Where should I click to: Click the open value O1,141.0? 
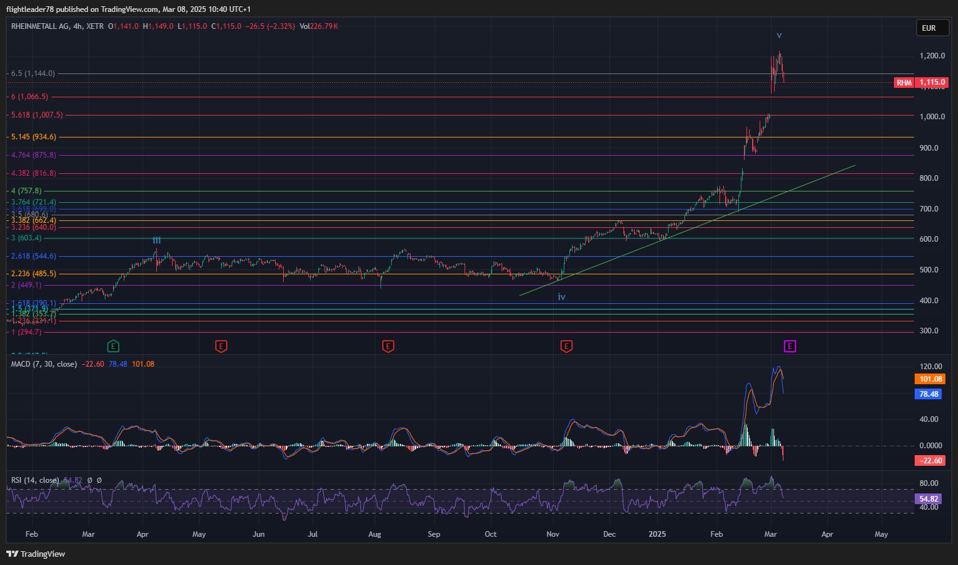pyautogui.click(x=123, y=26)
